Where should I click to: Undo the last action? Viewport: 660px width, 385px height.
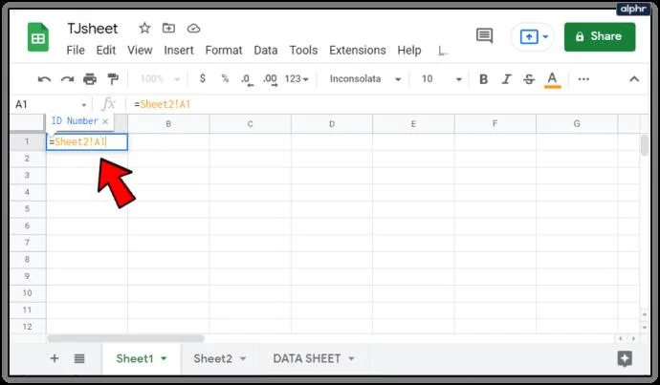[44, 79]
